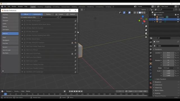This screenshot has width=180, height=101.
Task: Select material preview shading icon
Action: pos(142,13)
